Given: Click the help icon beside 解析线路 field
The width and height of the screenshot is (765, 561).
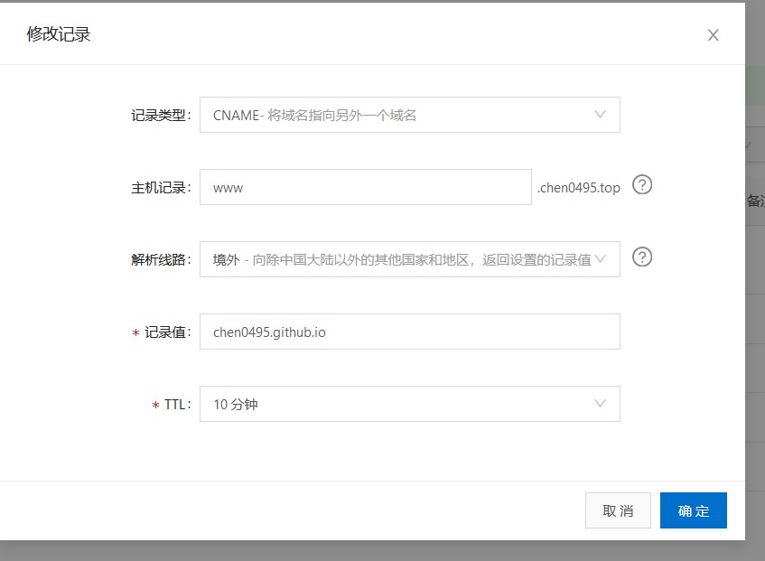Looking at the screenshot, I should click(x=642, y=257).
